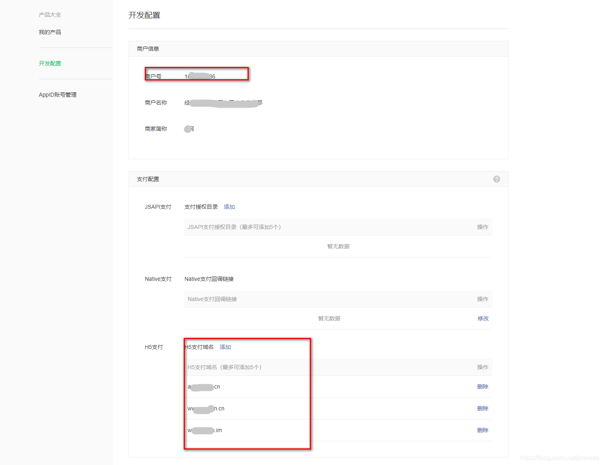Click the Native支付回调链接 gray table header
603x465 pixels.
click(x=212, y=299)
